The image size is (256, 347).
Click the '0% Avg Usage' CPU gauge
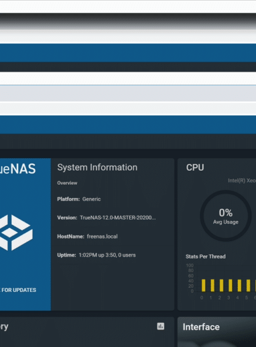pyautogui.click(x=226, y=216)
